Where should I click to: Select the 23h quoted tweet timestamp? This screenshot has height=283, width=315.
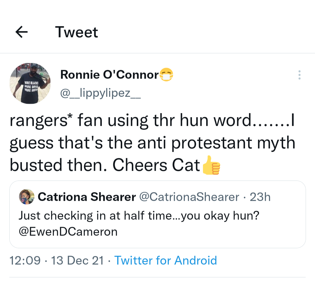pyautogui.click(x=260, y=197)
